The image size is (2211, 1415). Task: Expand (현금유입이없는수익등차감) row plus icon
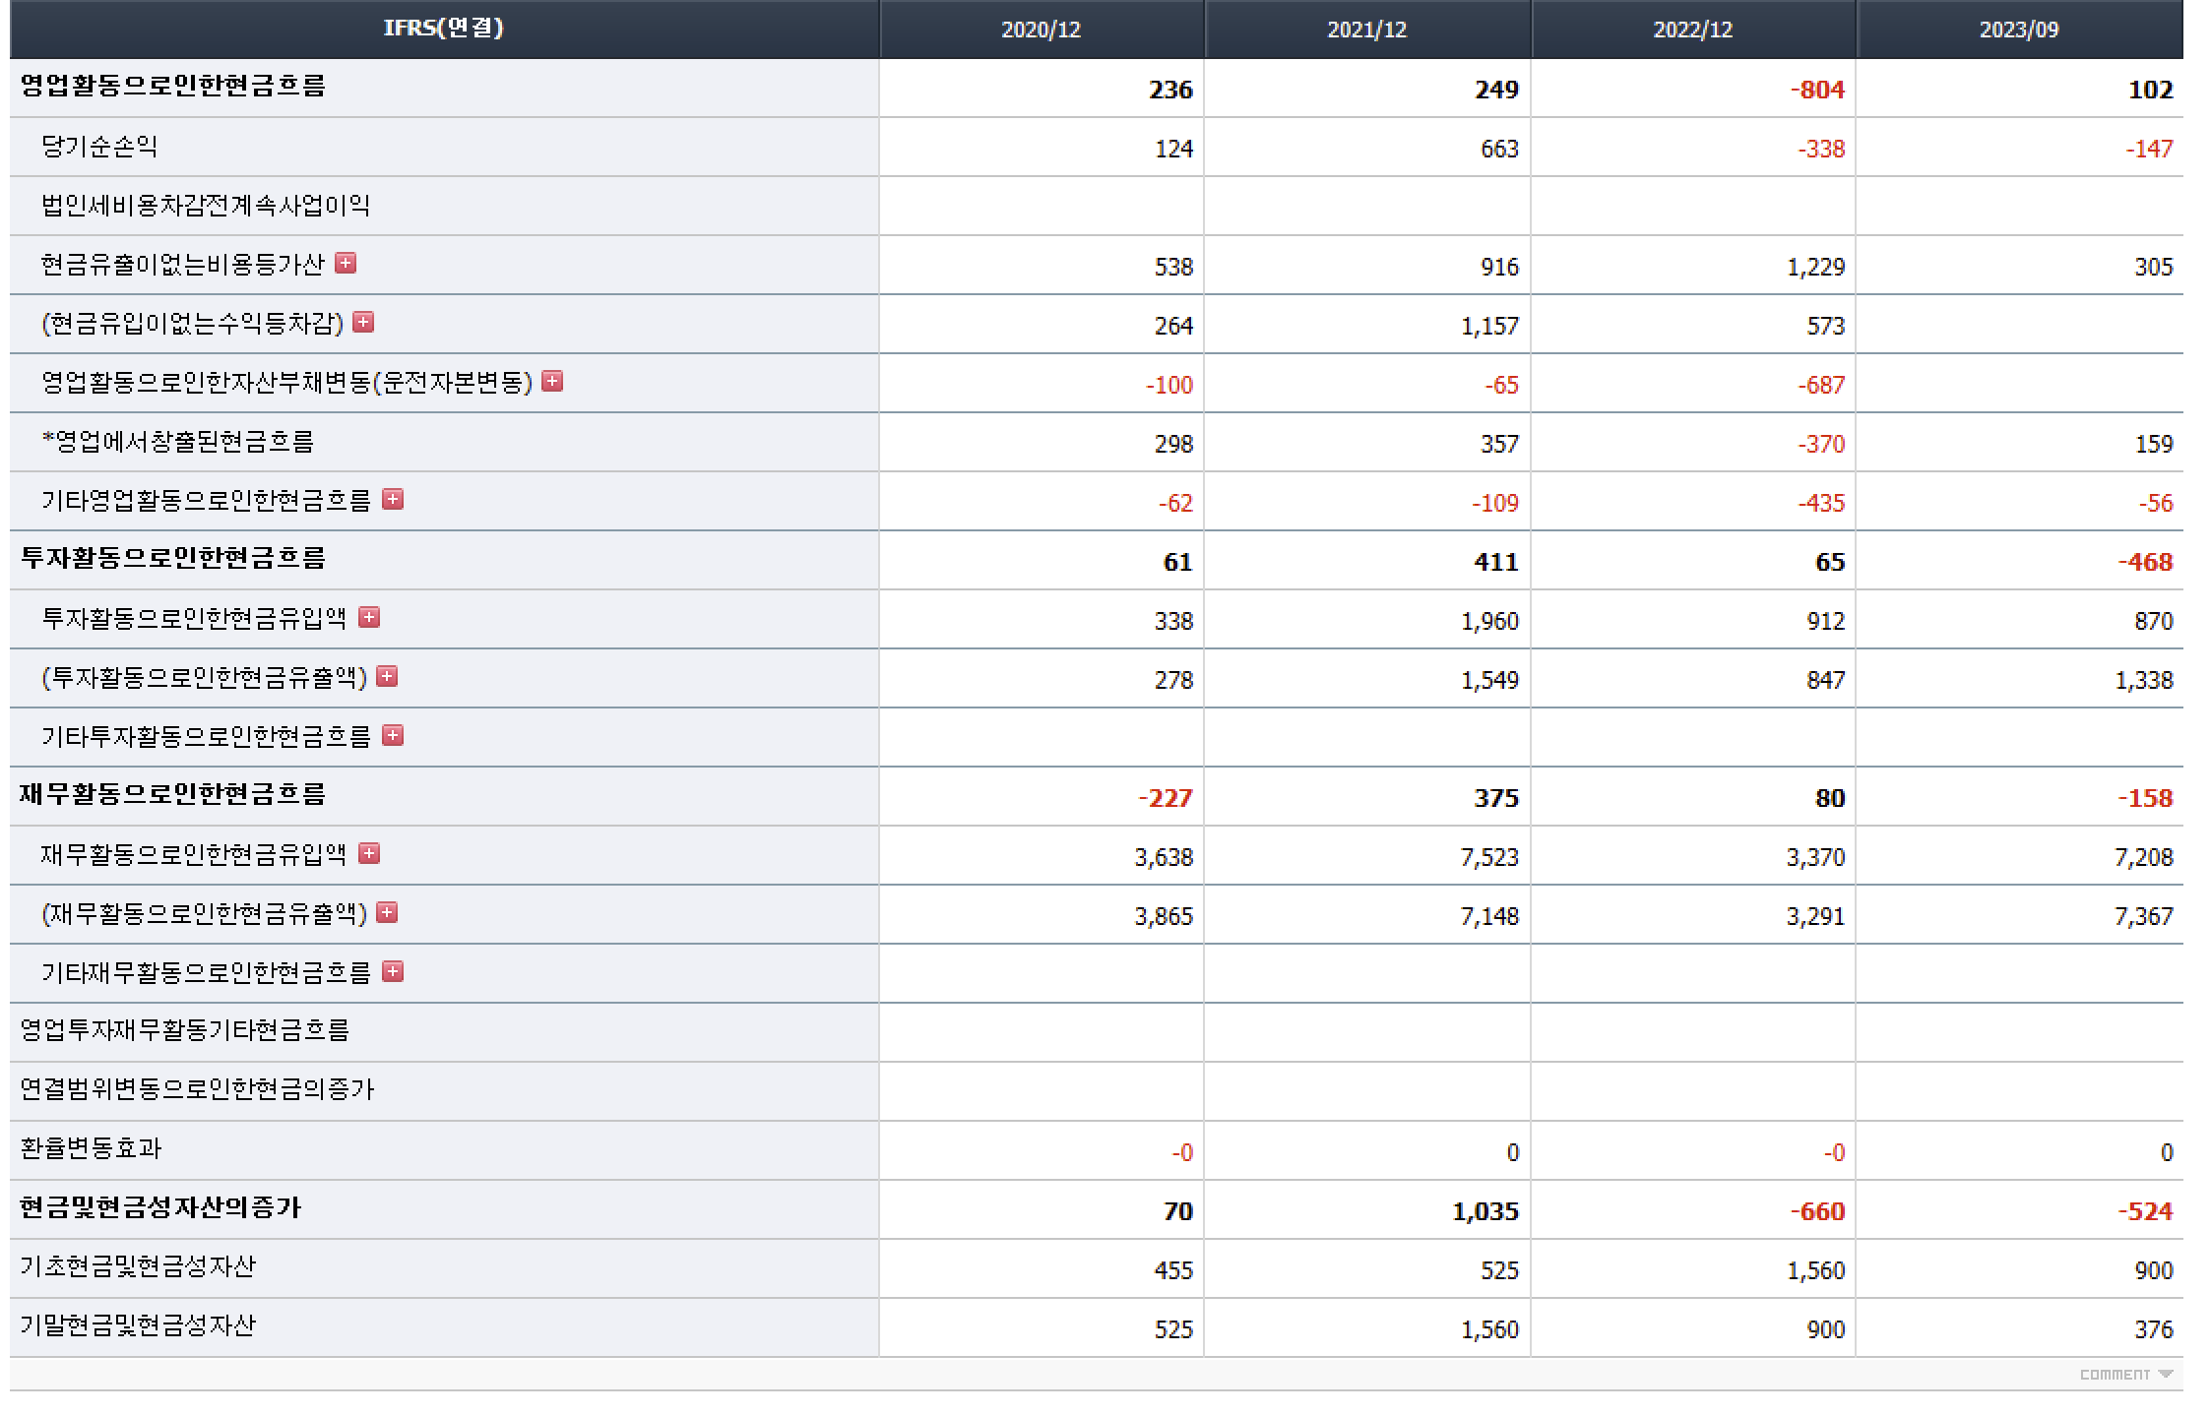click(x=363, y=322)
